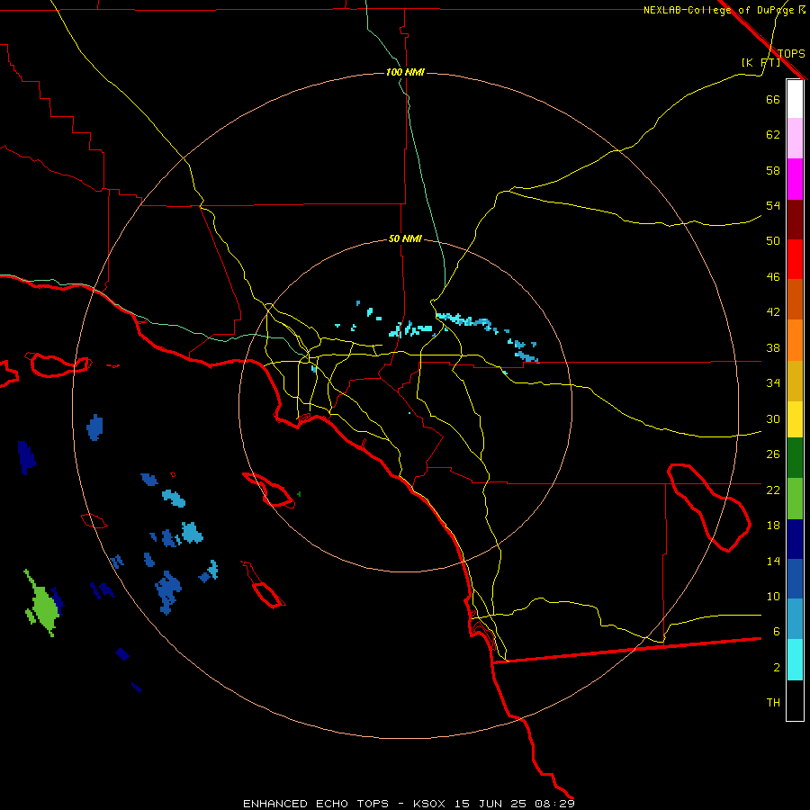Click the light pink 62 kft legend swatch
The height and width of the screenshot is (810, 810).
pos(795,139)
